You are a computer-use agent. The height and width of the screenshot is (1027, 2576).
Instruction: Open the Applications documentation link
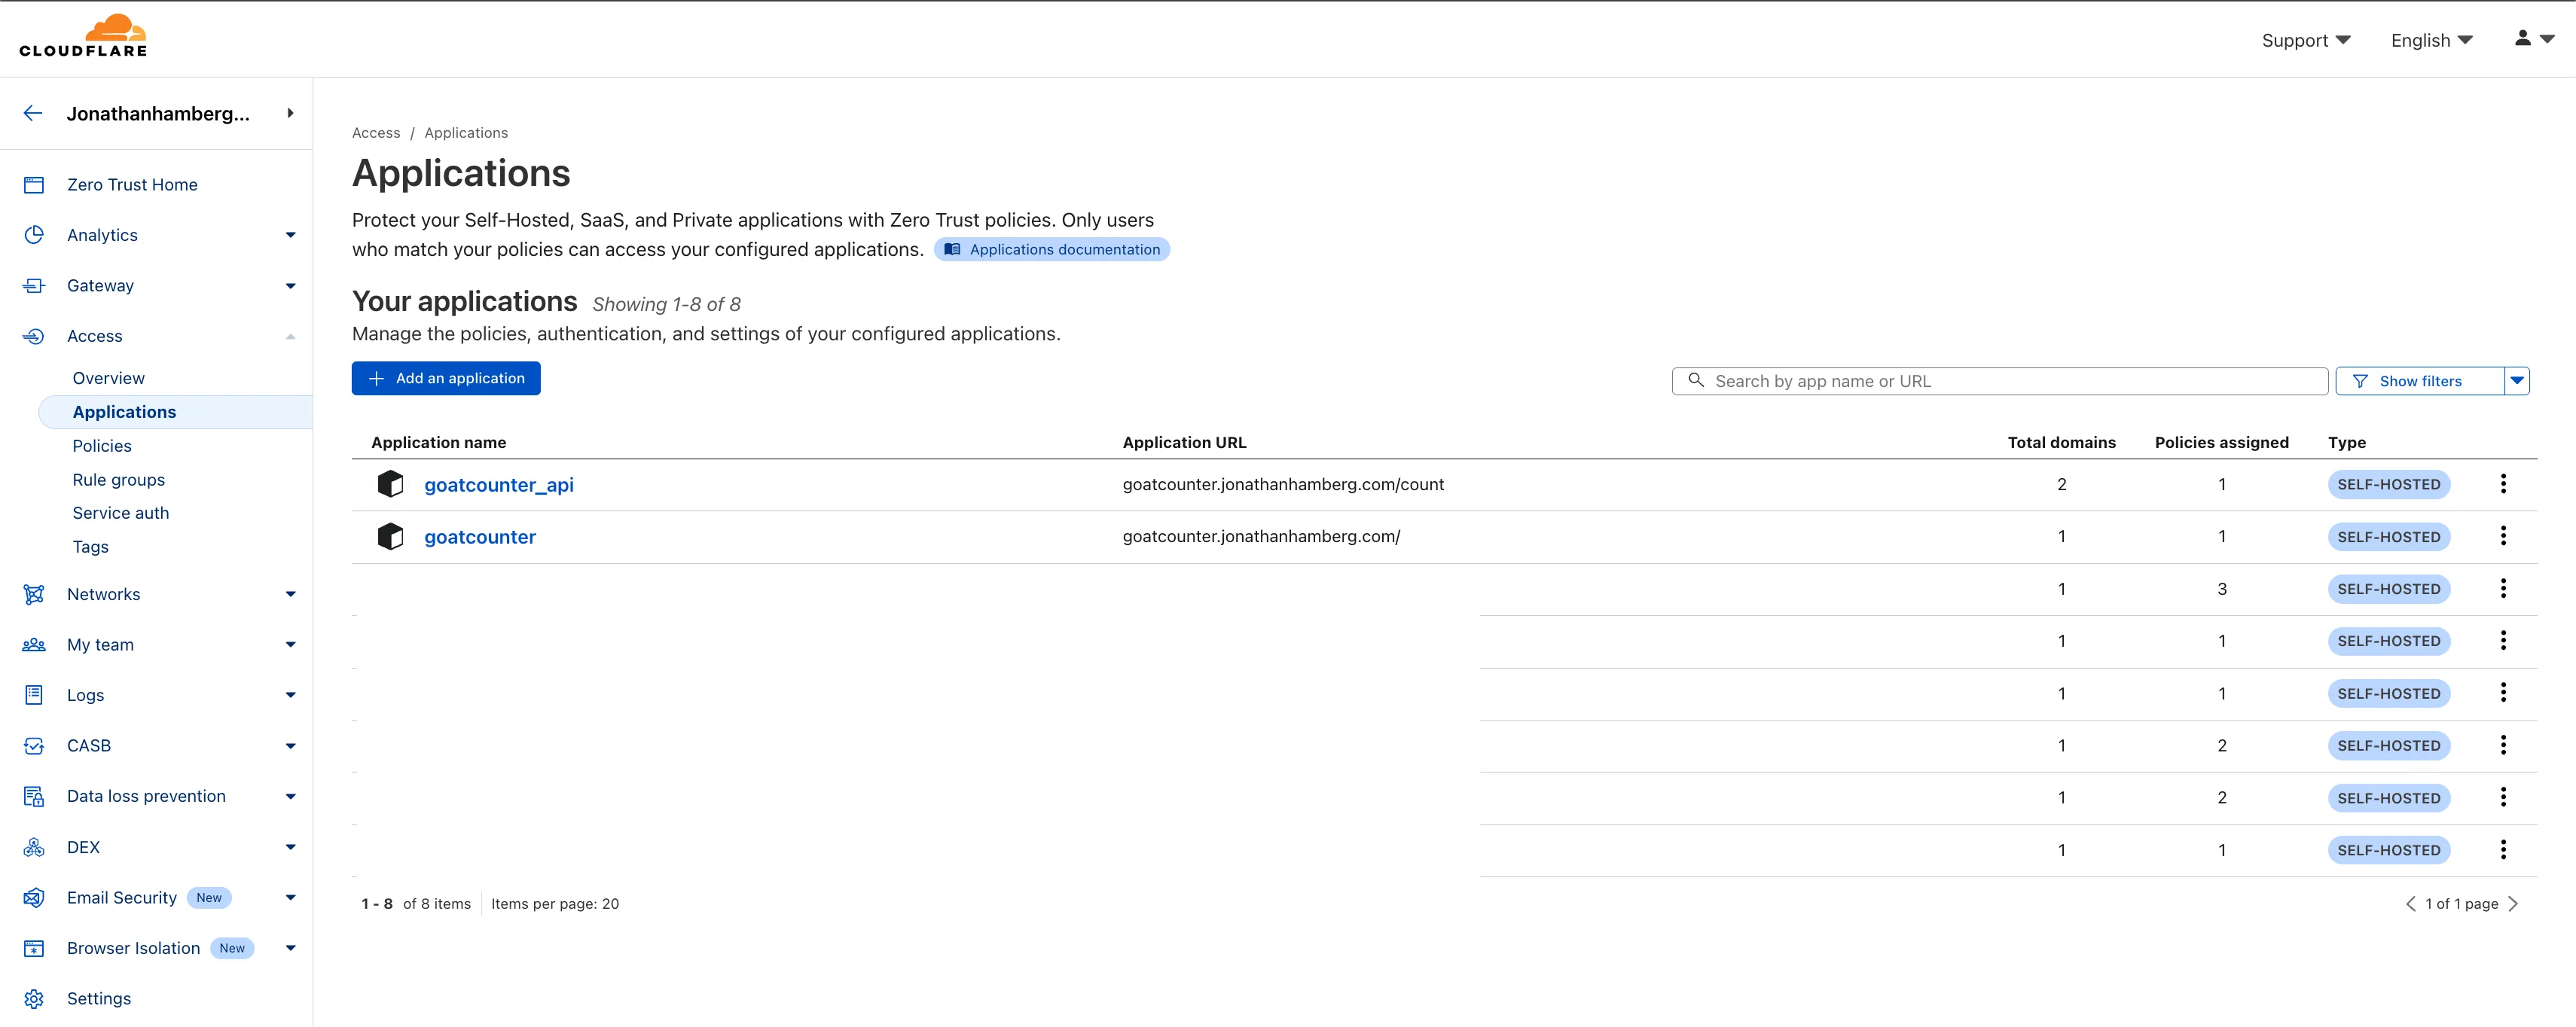coord(1052,249)
